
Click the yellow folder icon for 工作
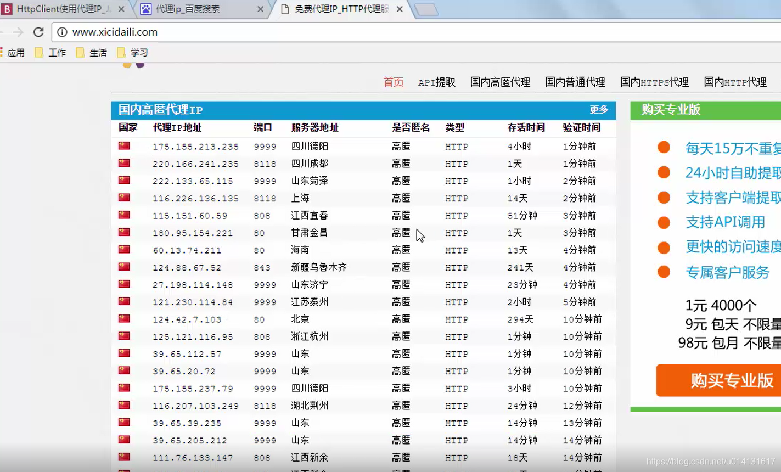point(38,52)
